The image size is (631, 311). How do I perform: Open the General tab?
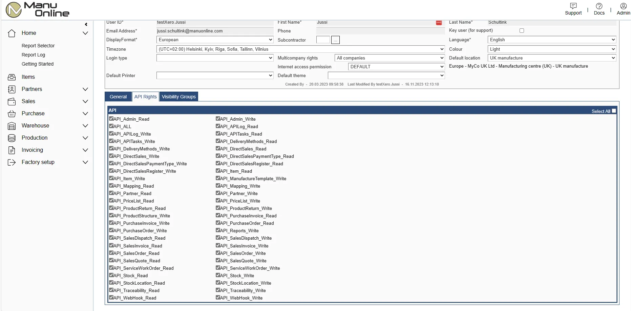pyautogui.click(x=118, y=96)
